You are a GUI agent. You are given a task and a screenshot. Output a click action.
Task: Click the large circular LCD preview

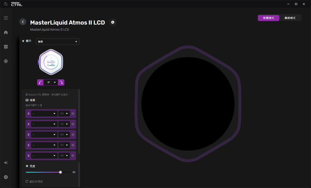pyautogui.click(x=188, y=104)
